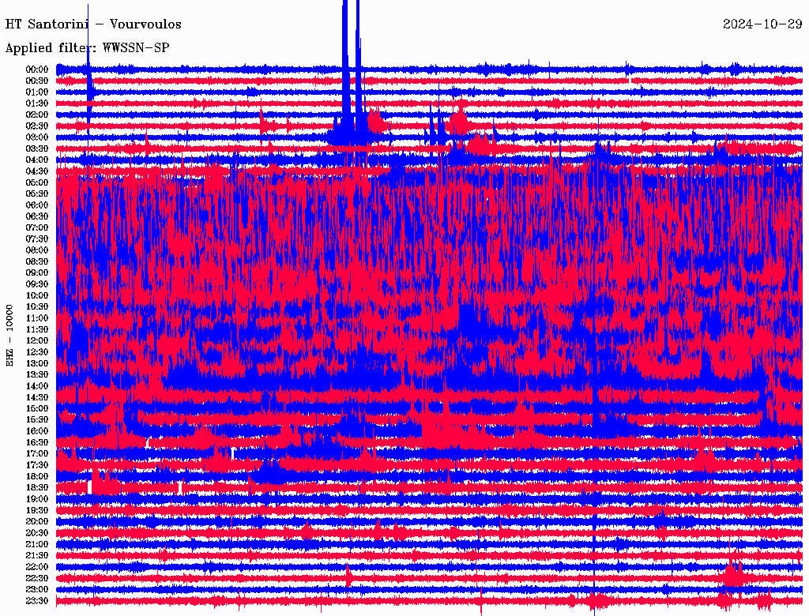Click the EHZ – 10000 axis label
This screenshot has height=616, width=809.
click(9, 336)
